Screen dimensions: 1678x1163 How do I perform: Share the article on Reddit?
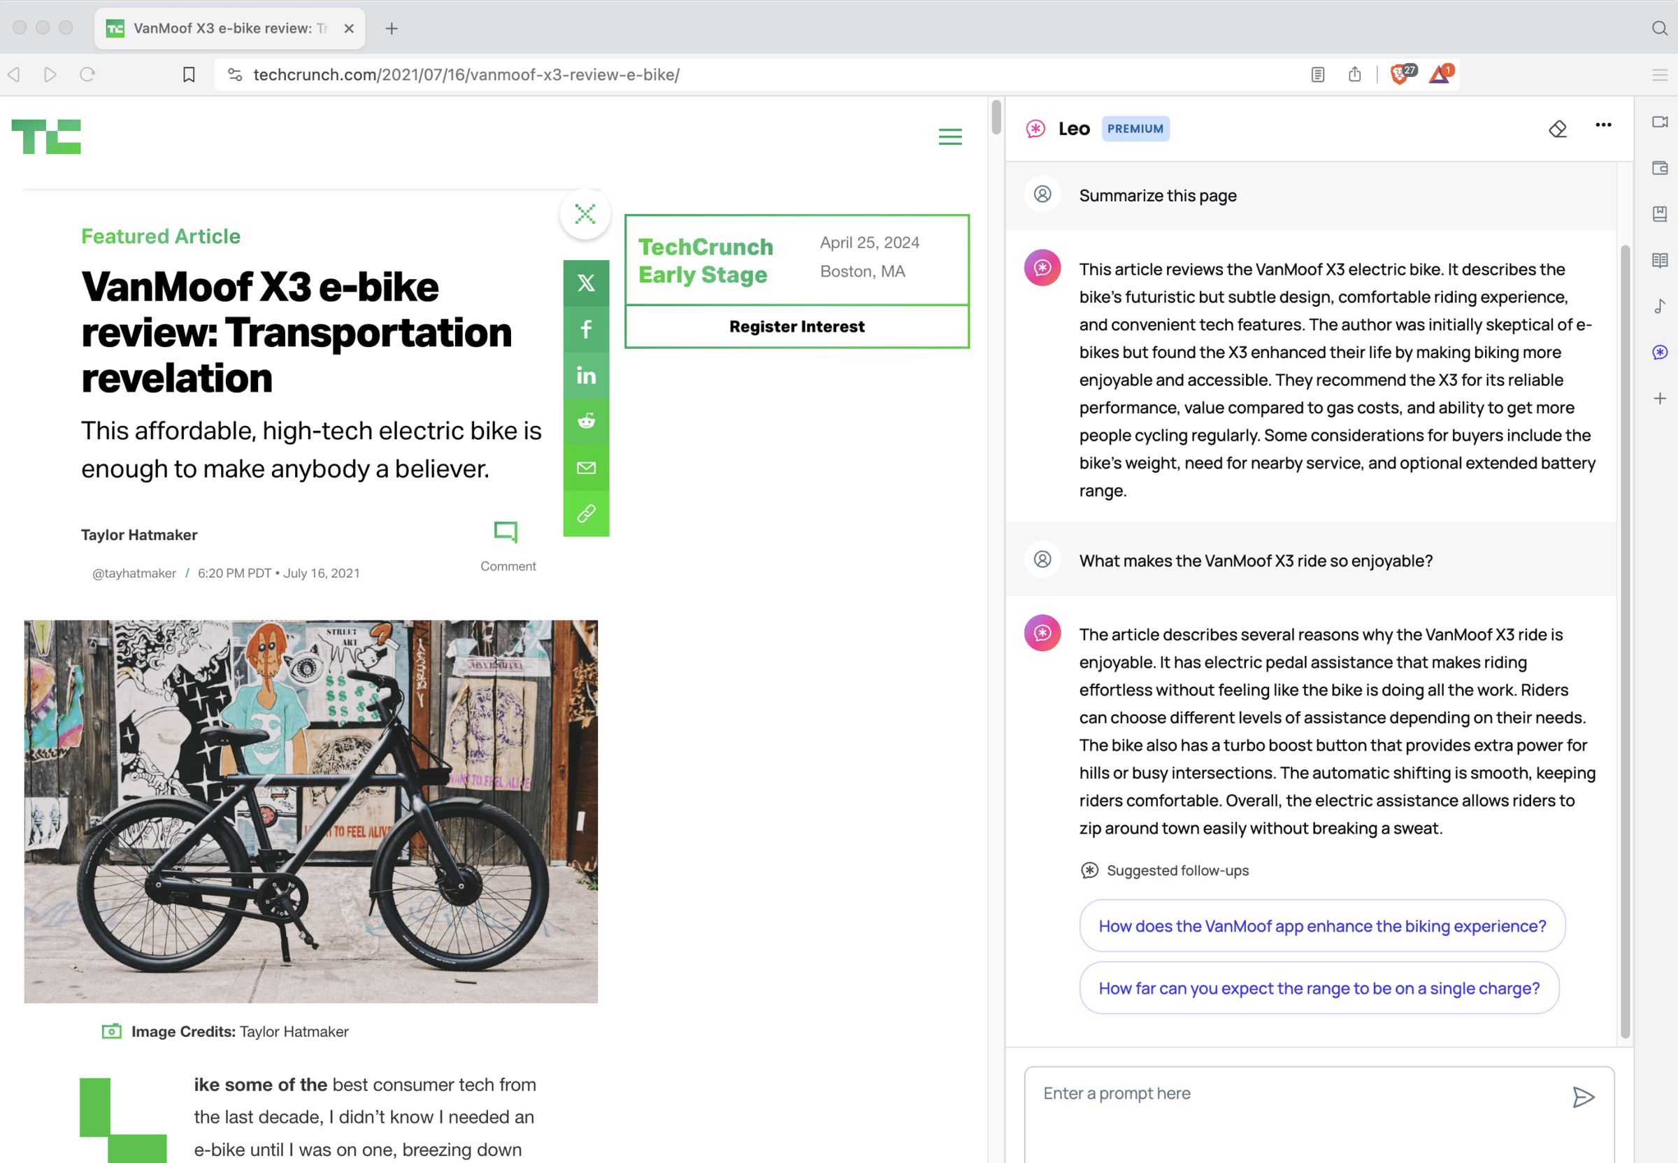(x=586, y=421)
